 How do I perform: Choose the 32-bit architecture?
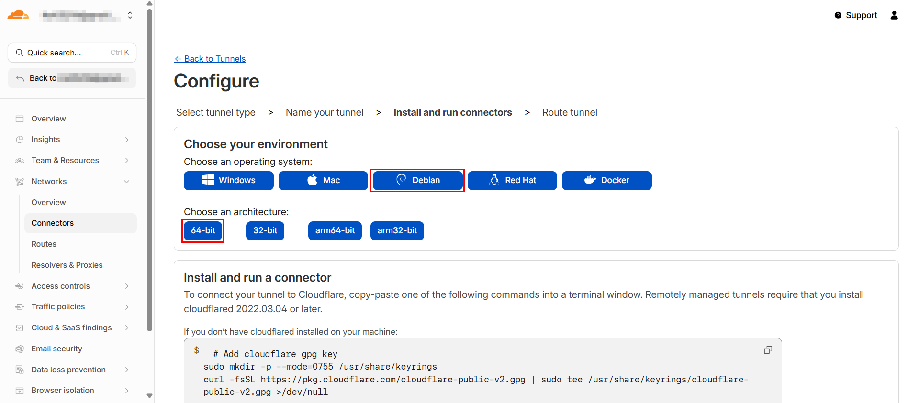[x=265, y=231]
